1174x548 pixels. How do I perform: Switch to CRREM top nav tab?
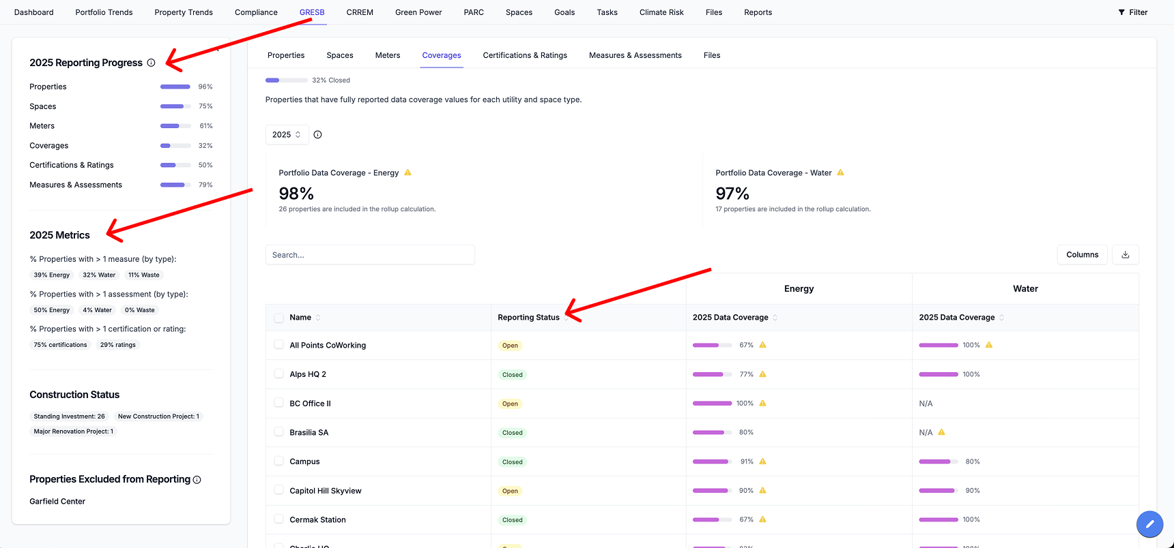360,12
